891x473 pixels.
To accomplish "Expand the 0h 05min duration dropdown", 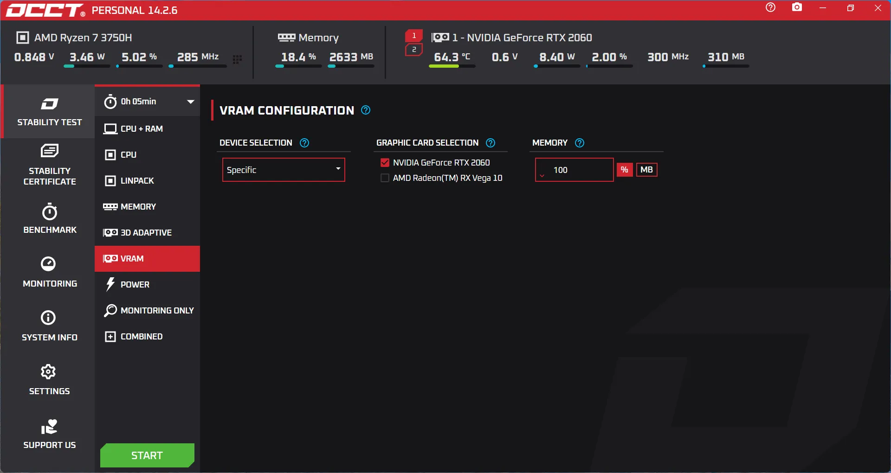I will point(190,102).
